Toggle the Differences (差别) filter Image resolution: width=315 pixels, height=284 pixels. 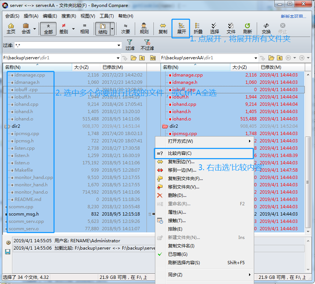(x=64, y=29)
